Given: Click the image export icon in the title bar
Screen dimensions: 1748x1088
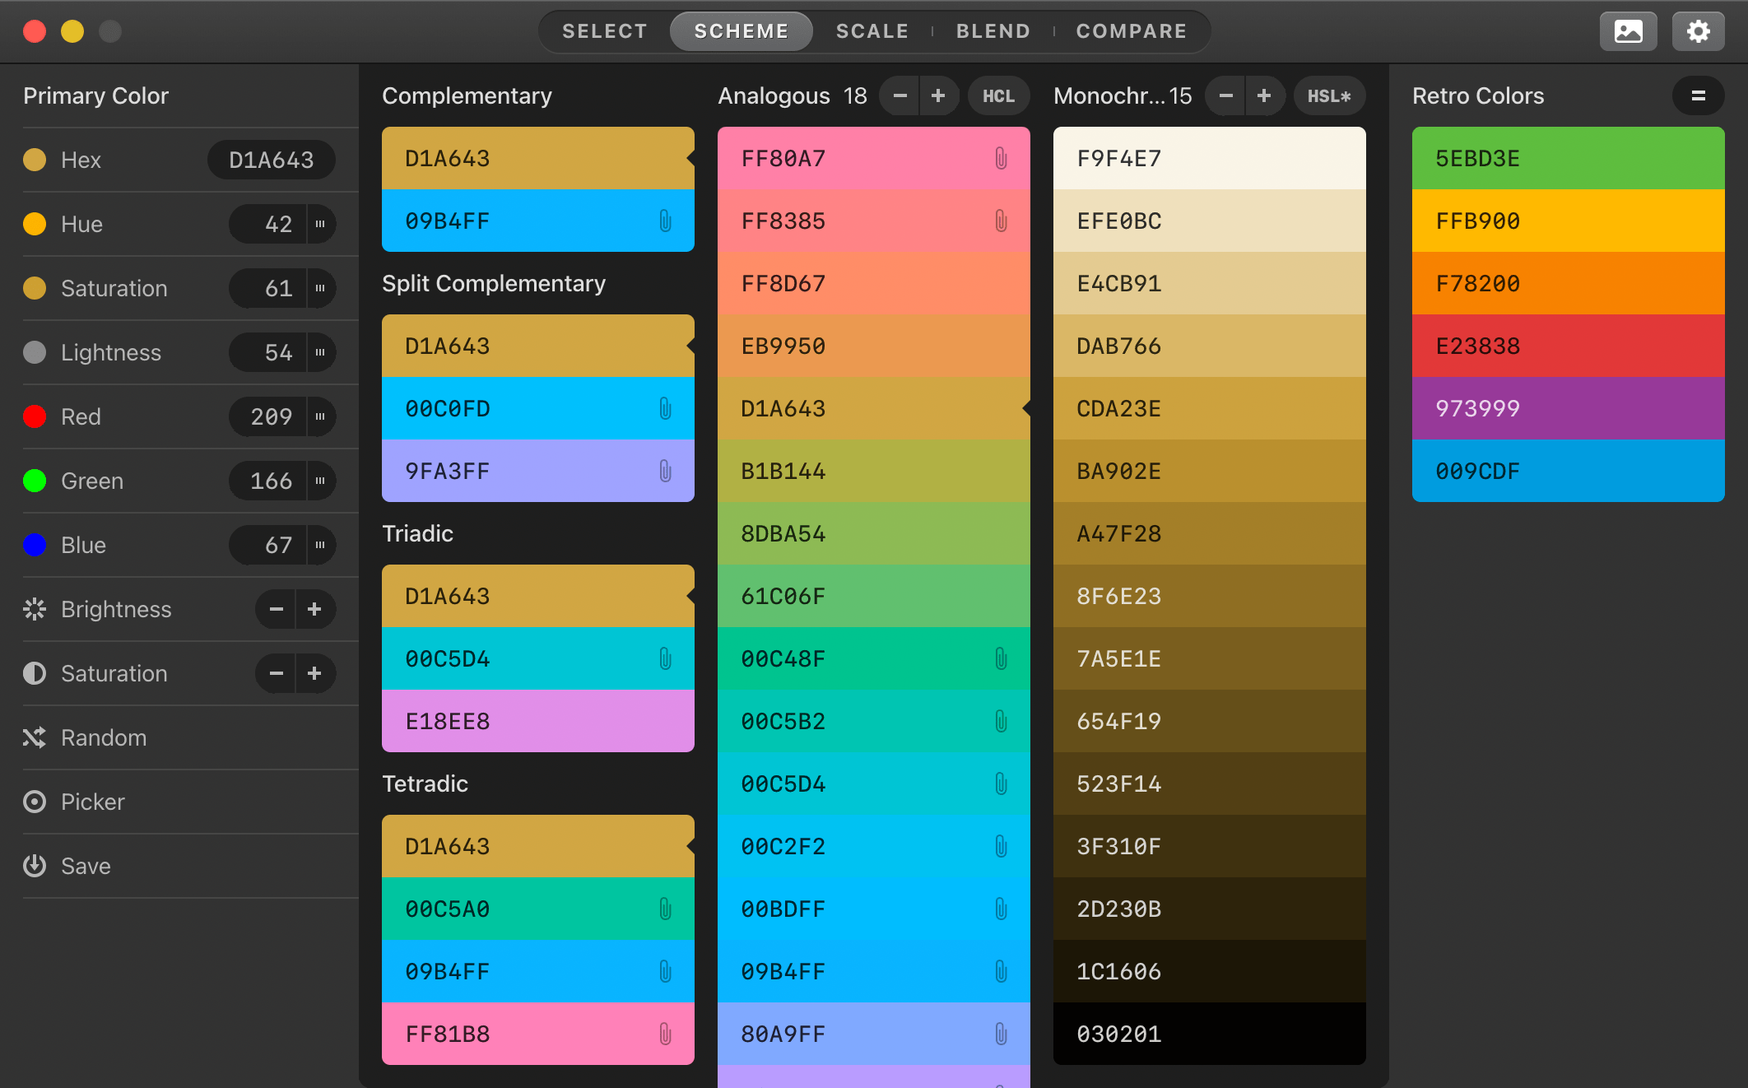Looking at the screenshot, I should (x=1628, y=31).
